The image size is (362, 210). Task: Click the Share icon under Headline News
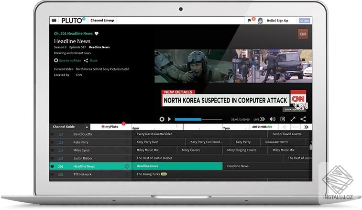pyautogui.click(x=86, y=61)
